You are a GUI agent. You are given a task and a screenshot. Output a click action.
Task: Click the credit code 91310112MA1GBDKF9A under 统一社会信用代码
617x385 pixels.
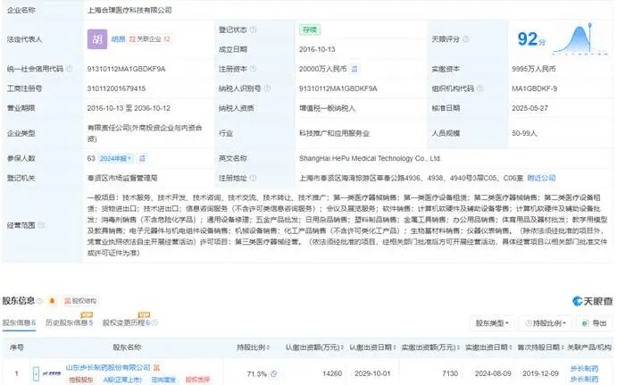126,69
